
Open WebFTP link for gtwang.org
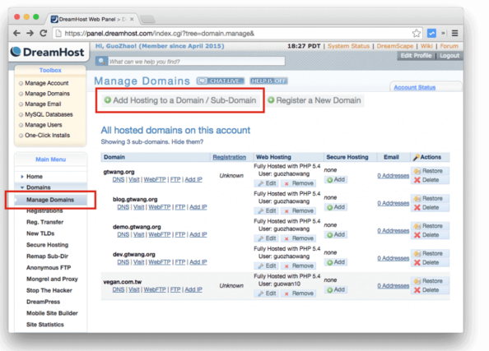click(x=155, y=180)
